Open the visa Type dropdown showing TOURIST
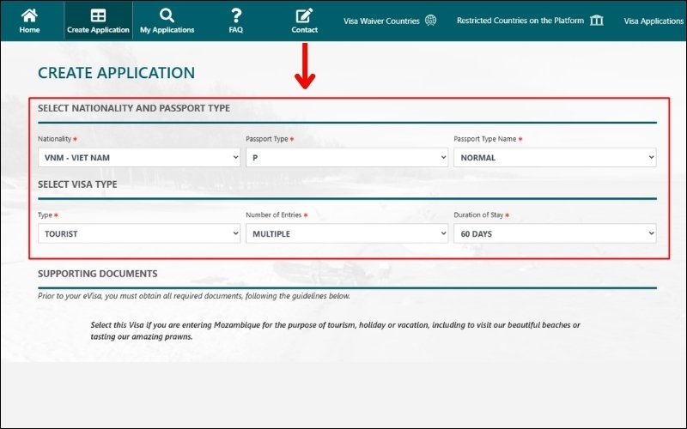Image resolution: width=687 pixels, height=429 pixels. 139,233
